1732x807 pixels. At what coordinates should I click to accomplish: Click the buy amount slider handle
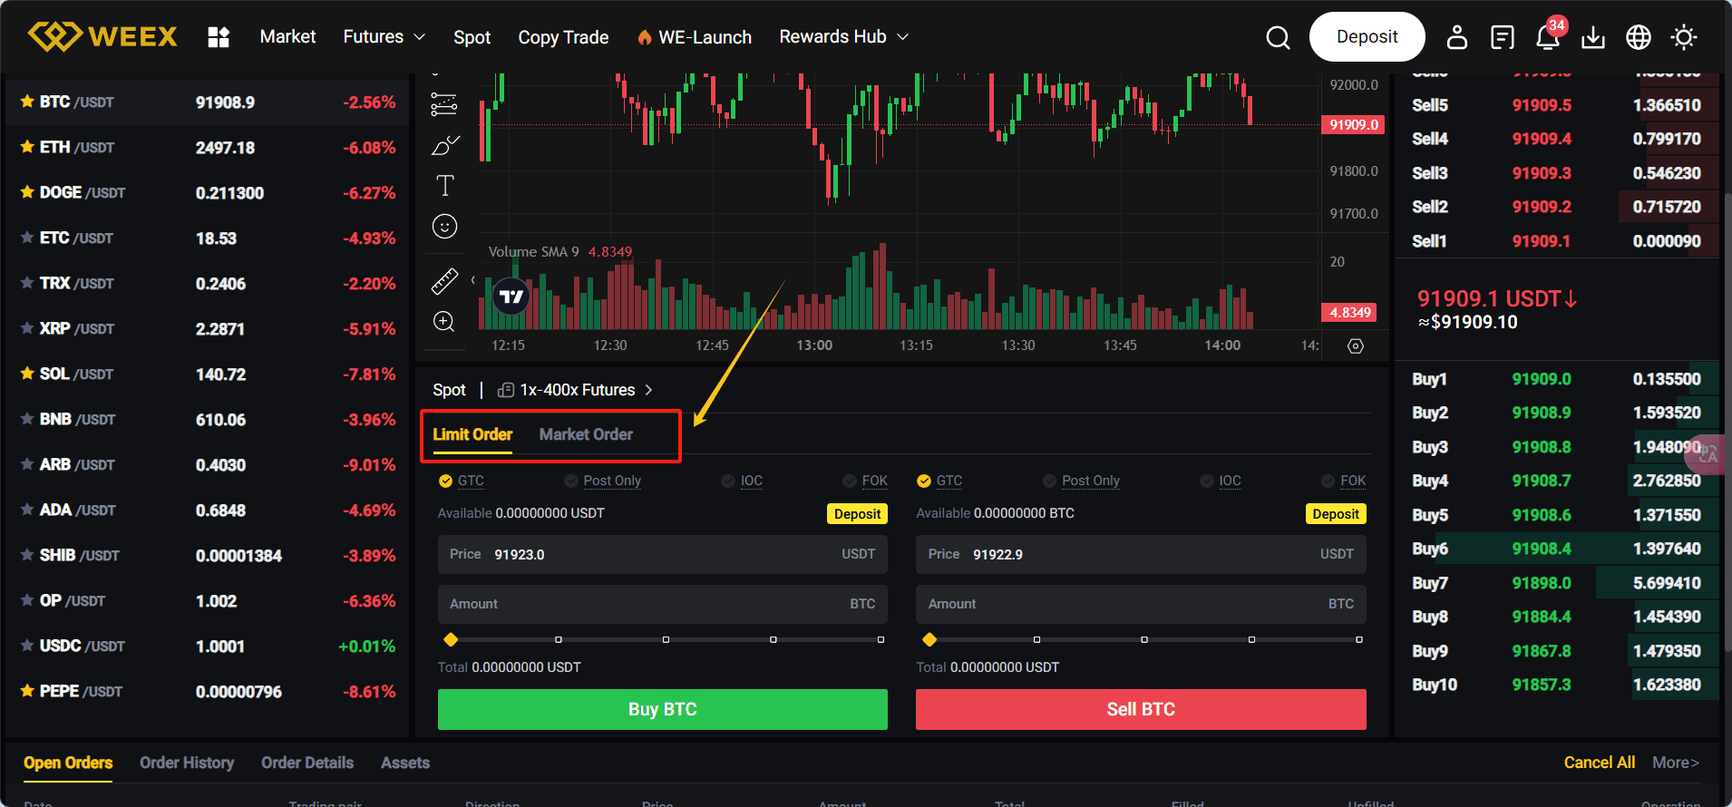(x=451, y=640)
